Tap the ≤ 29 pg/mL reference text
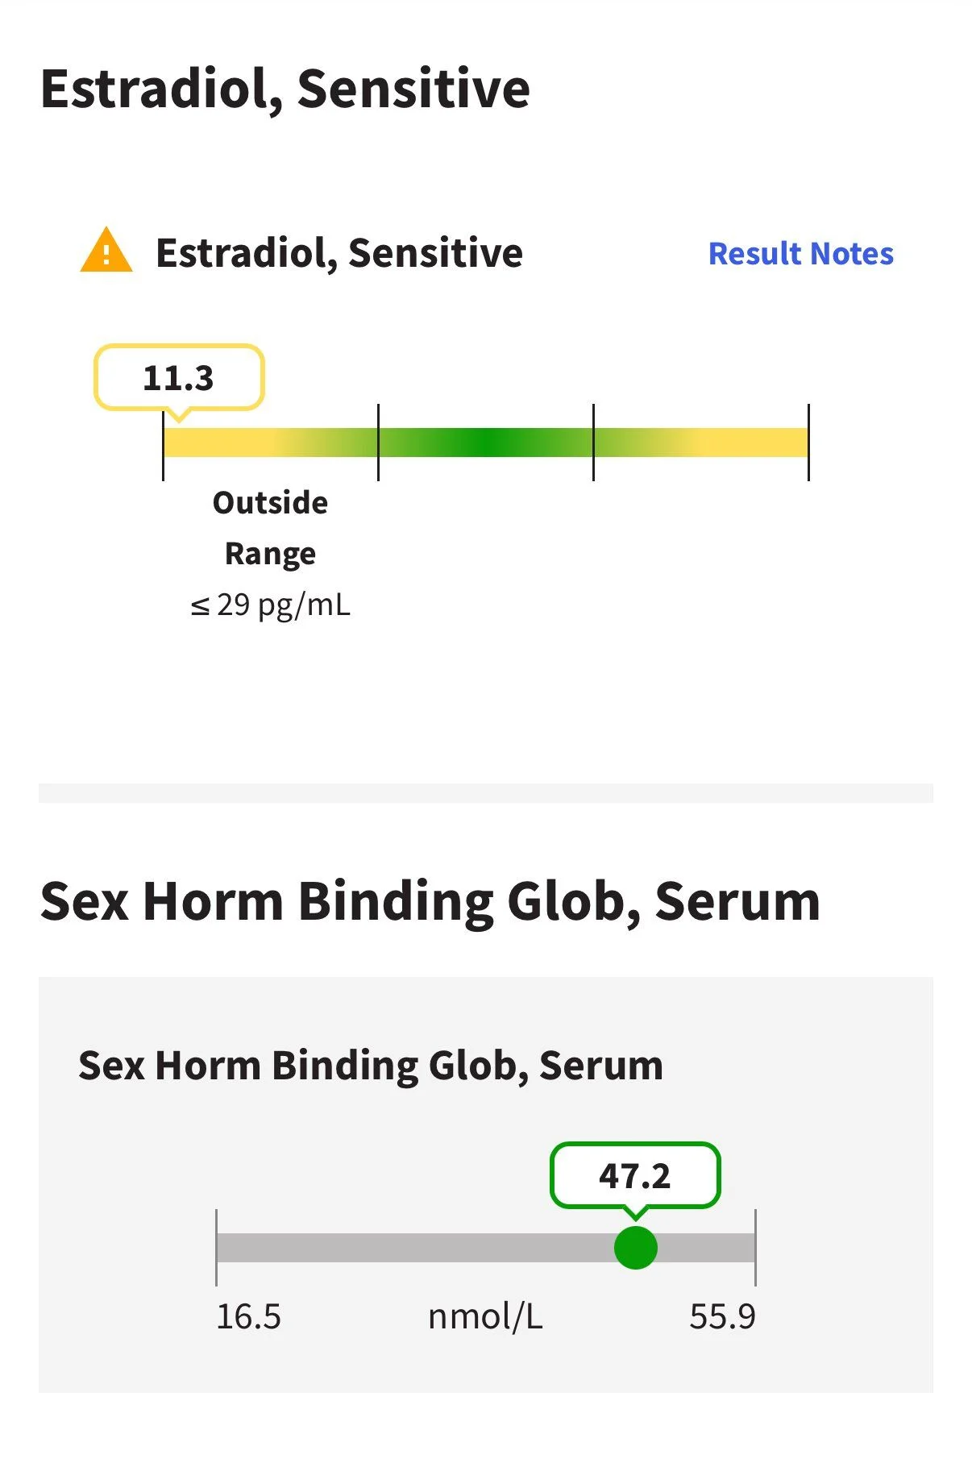Screen dimensions: 972x1459 point(270,605)
